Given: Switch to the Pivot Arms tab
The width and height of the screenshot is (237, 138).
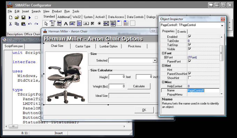Looking at the screenshot, I should click(135, 46).
